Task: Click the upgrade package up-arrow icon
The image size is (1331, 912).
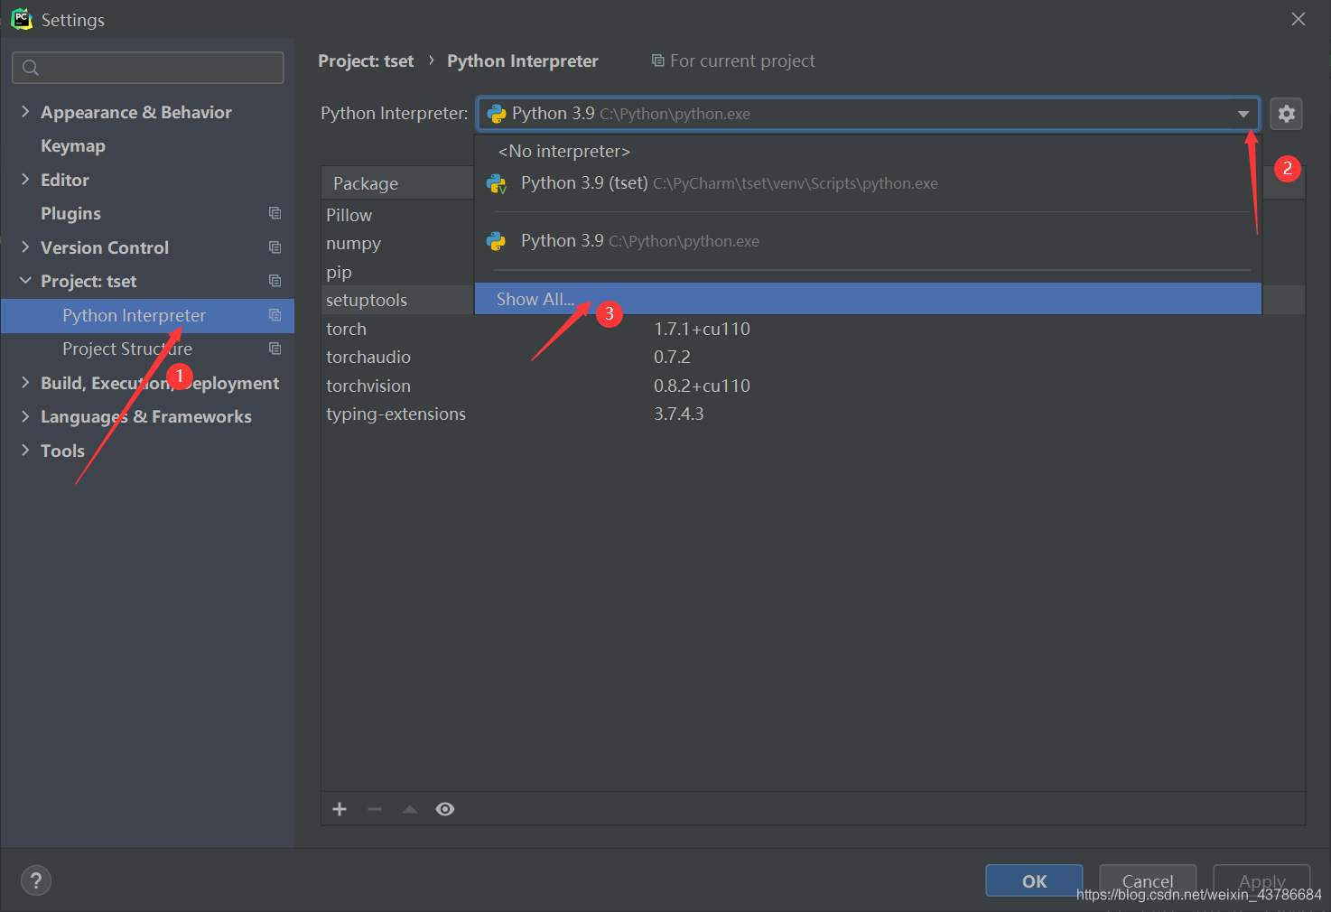Action: [x=410, y=809]
